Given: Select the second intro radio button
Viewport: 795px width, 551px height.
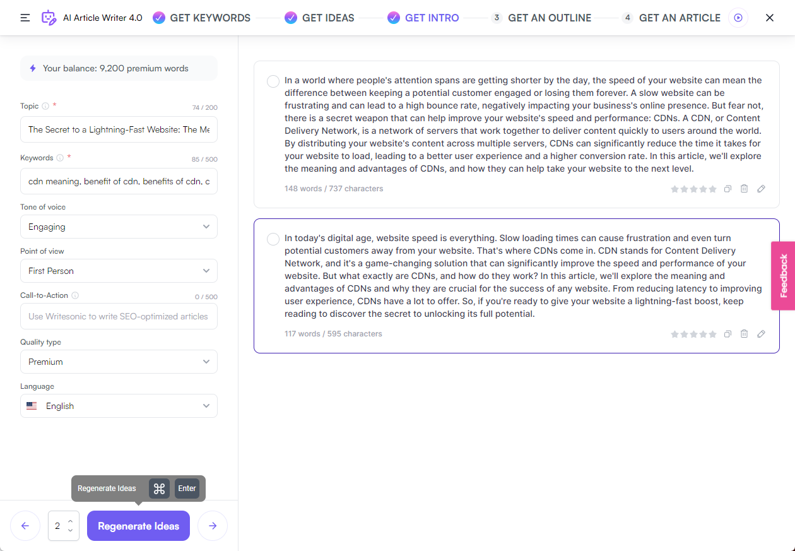Looking at the screenshot, I should coord(273,239).
